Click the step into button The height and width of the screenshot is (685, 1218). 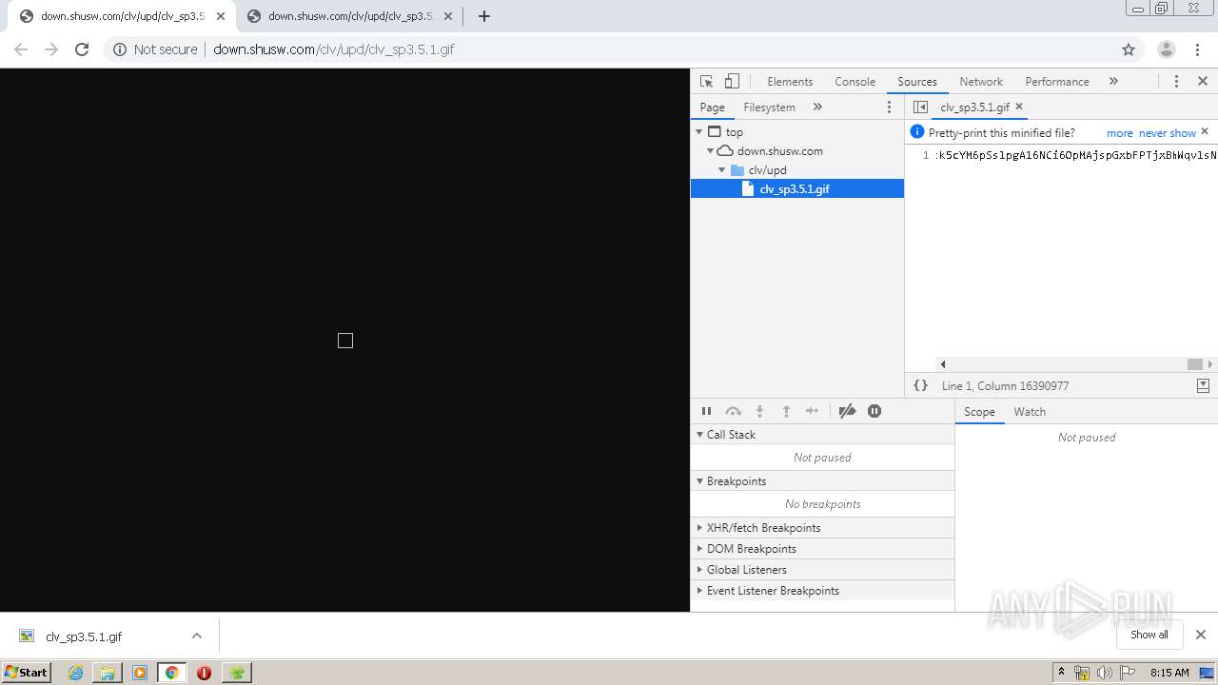click(x=759, y=411)
